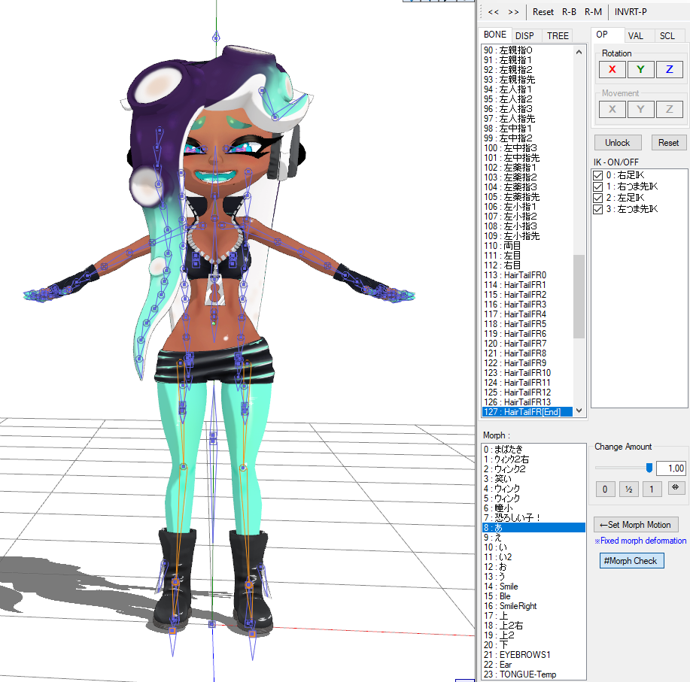Viewport: 690px width, 682px height.
Task: Click the Movement X button
Action: 612,109
